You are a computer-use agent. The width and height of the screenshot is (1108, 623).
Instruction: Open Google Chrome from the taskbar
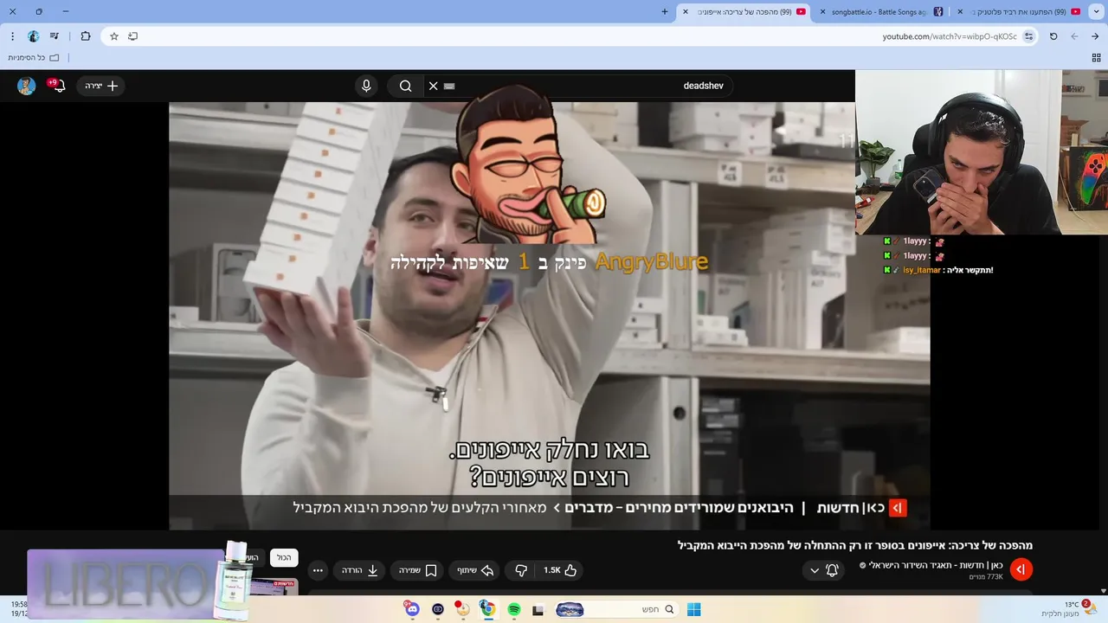pyautogui.click(x=487, y=610)
